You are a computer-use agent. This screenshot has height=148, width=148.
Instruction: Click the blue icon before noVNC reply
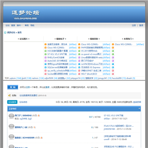(79, 64)
